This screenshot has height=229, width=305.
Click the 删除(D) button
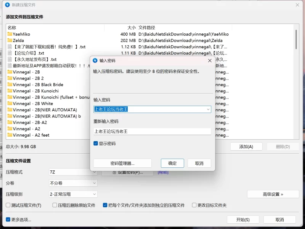click(x=283, y=146)
